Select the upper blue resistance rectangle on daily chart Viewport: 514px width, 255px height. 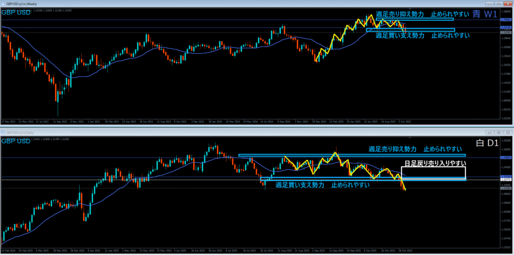coord(351,155)
